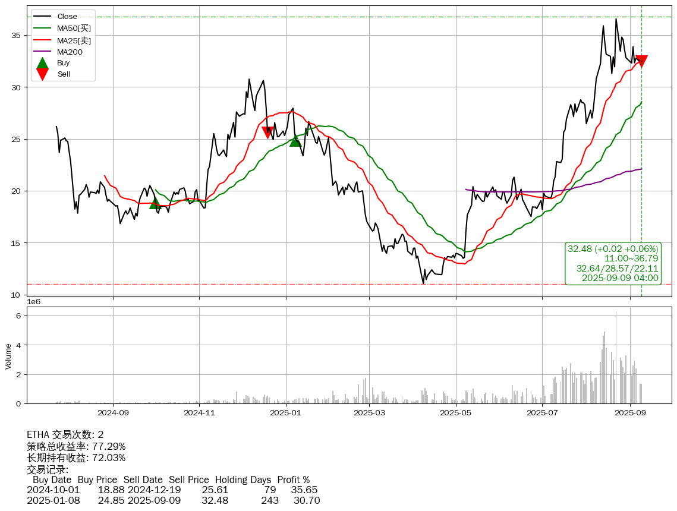This screenshot has height=511, width=677.
Task: Click the red Sell triangle in the legend
Action: pyautogui.click(x=42, y=74)
